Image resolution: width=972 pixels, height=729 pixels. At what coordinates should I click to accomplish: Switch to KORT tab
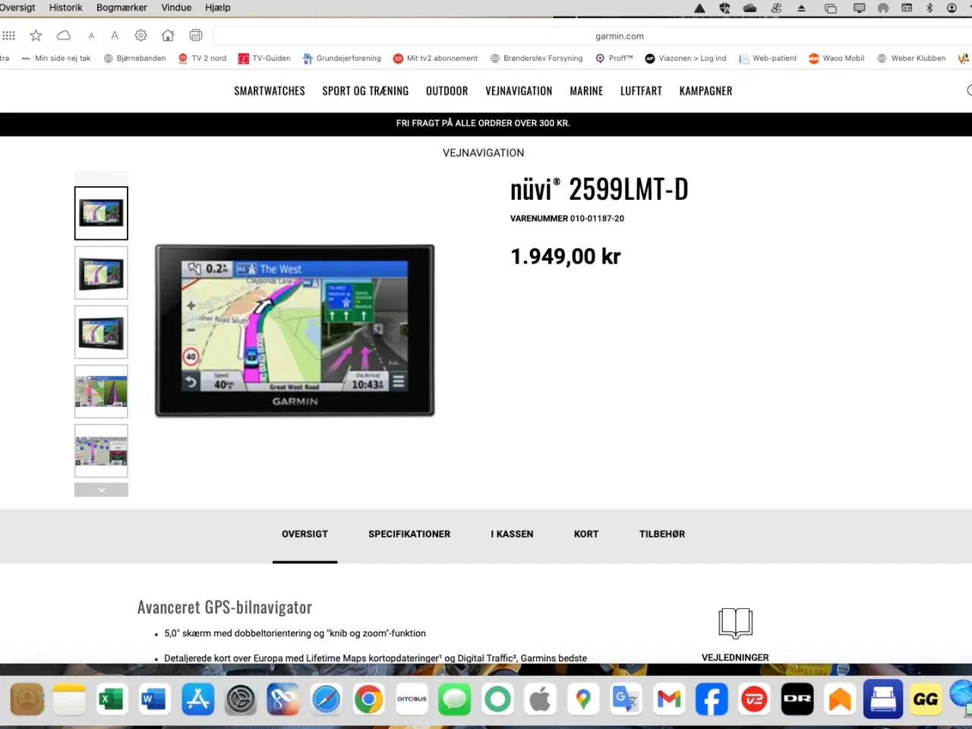click(x=586, y=535)
